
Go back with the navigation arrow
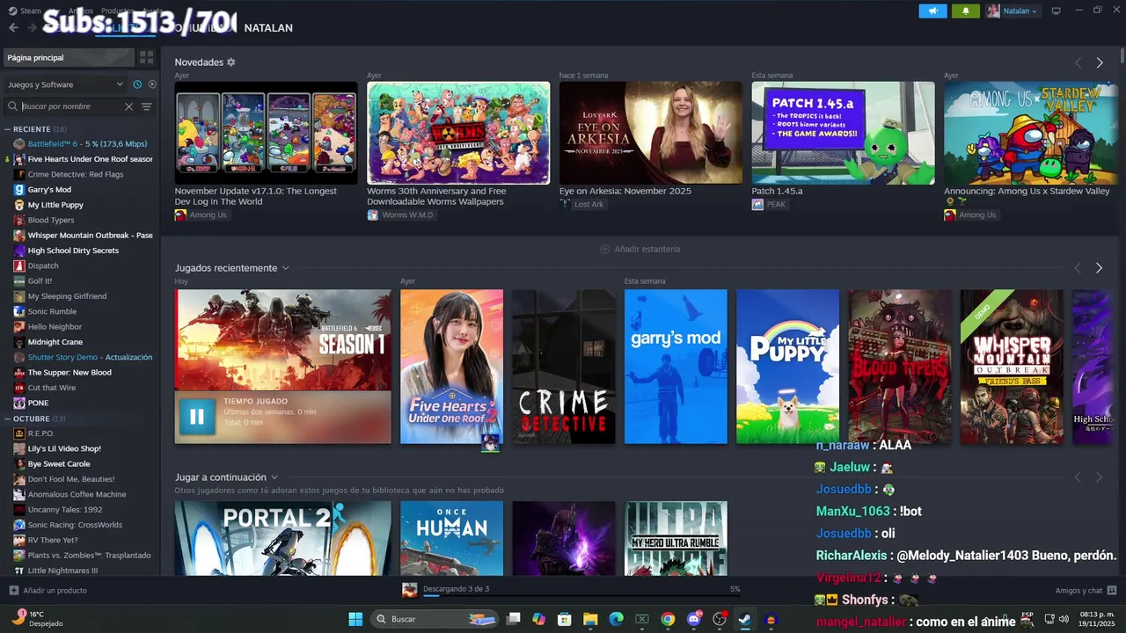pos(13,27)
